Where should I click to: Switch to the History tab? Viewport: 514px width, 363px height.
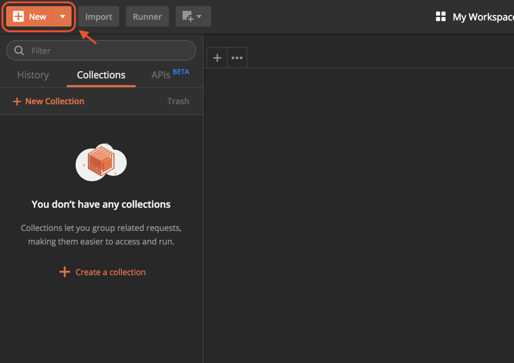pyautogui.click(x=33, y=75)
